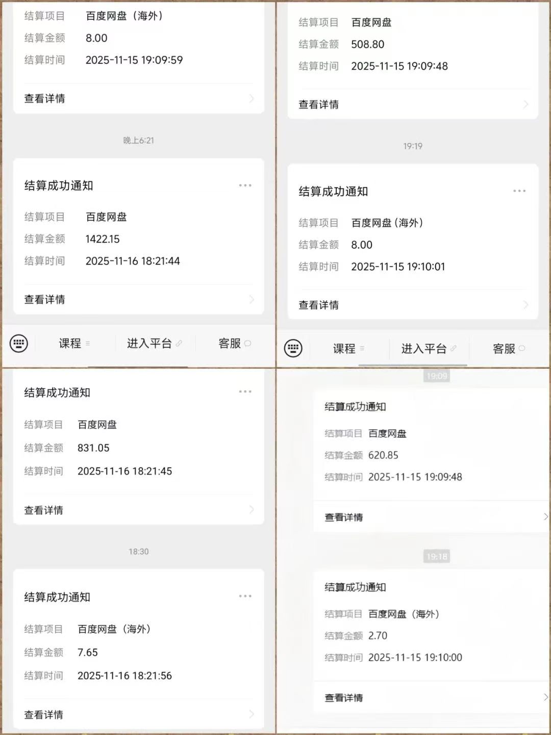The width and height of the screenshot is (551, 735).
Task: Open 查看详情 for the 19:09:59 settlement
Action: point(139,99)
